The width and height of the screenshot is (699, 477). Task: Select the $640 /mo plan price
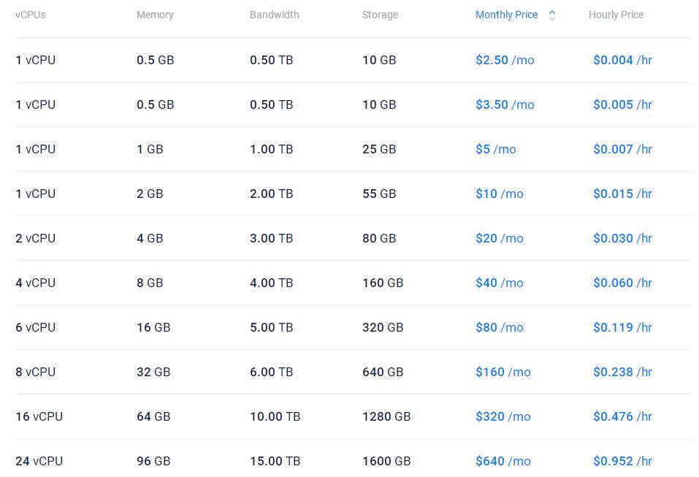point(503,462)
